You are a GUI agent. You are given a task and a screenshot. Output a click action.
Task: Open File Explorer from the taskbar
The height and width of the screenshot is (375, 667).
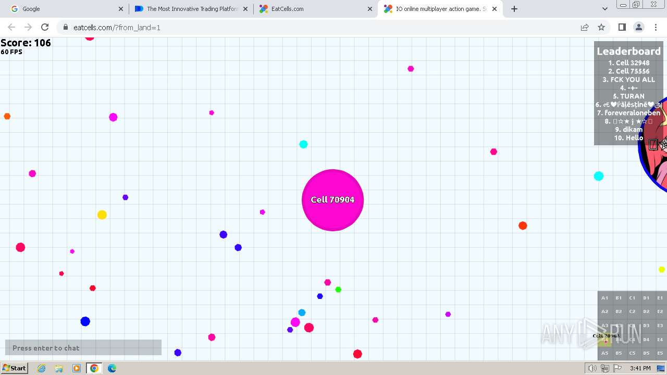[59, 368]
